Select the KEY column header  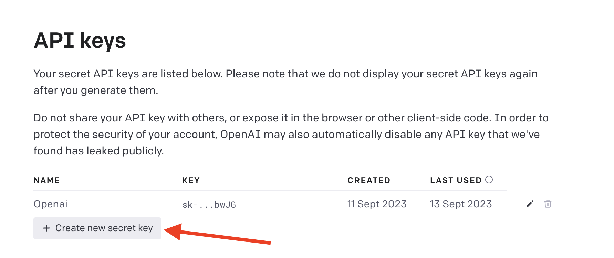click(191, 180)
